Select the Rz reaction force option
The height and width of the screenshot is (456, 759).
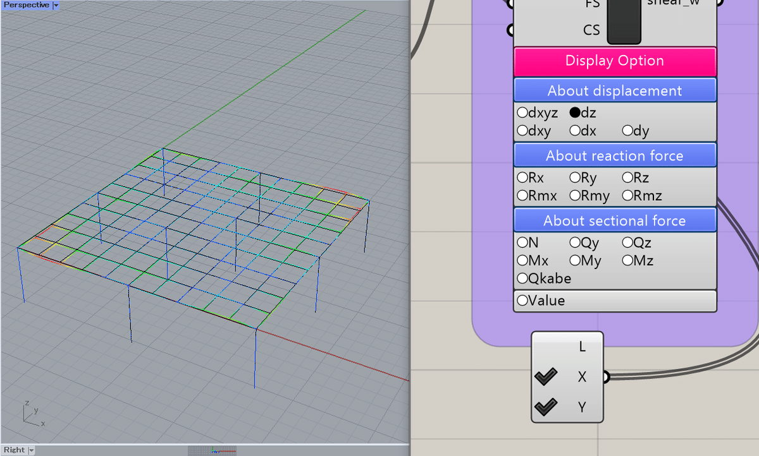tap(627, 178)
